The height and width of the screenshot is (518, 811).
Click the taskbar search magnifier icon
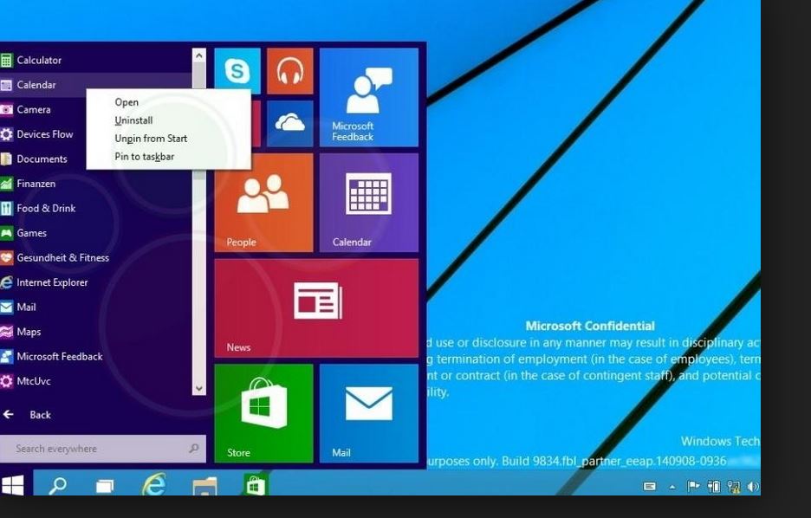[x=58, y=485]
